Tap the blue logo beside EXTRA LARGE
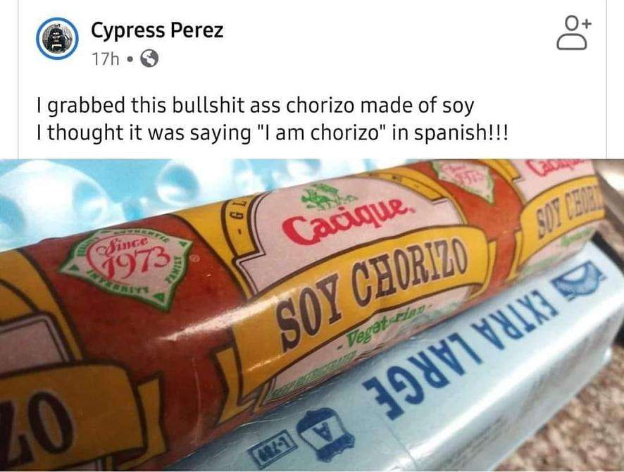The height and width of the screenshot is (472, 624). pyautogui.click(x=580, y=280)
